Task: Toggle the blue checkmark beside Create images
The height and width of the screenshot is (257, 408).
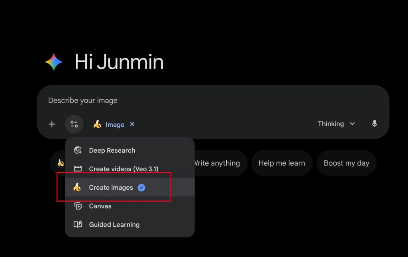Action: 141,188
